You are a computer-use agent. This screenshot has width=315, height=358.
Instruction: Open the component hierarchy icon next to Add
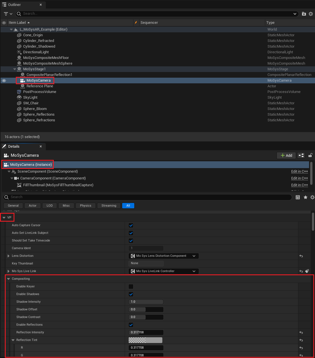301,155
